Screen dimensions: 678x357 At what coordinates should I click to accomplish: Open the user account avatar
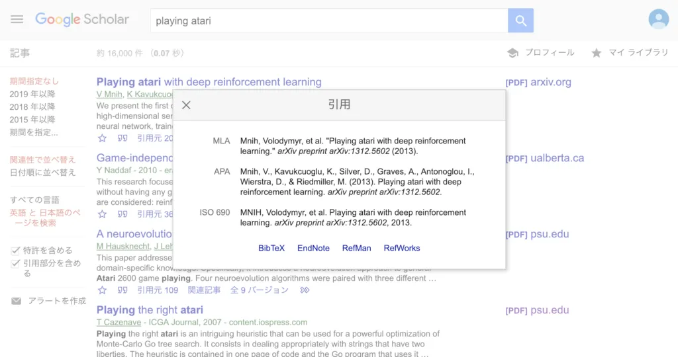pos(658,20)
